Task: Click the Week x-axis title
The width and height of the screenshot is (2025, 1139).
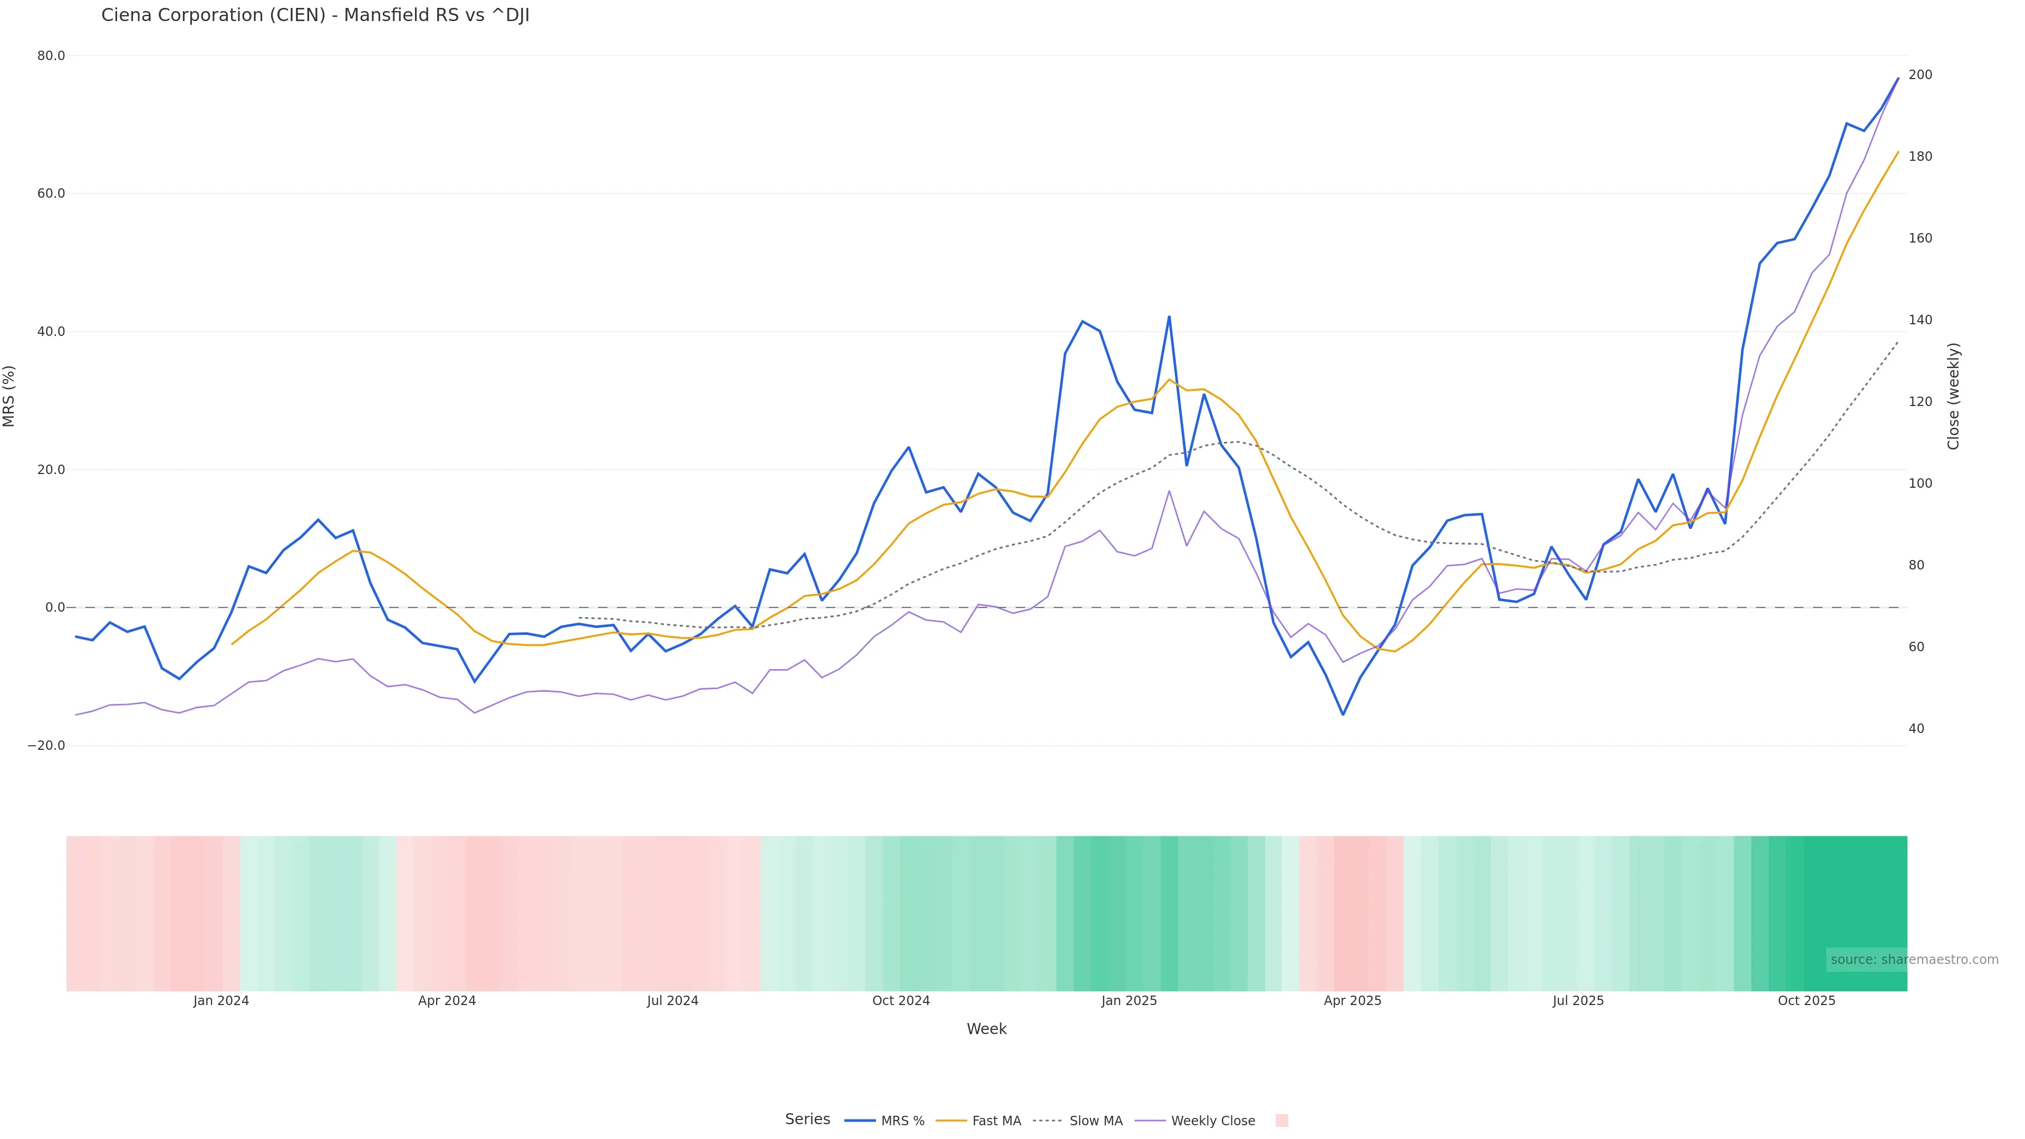Action: point(987,1029)
